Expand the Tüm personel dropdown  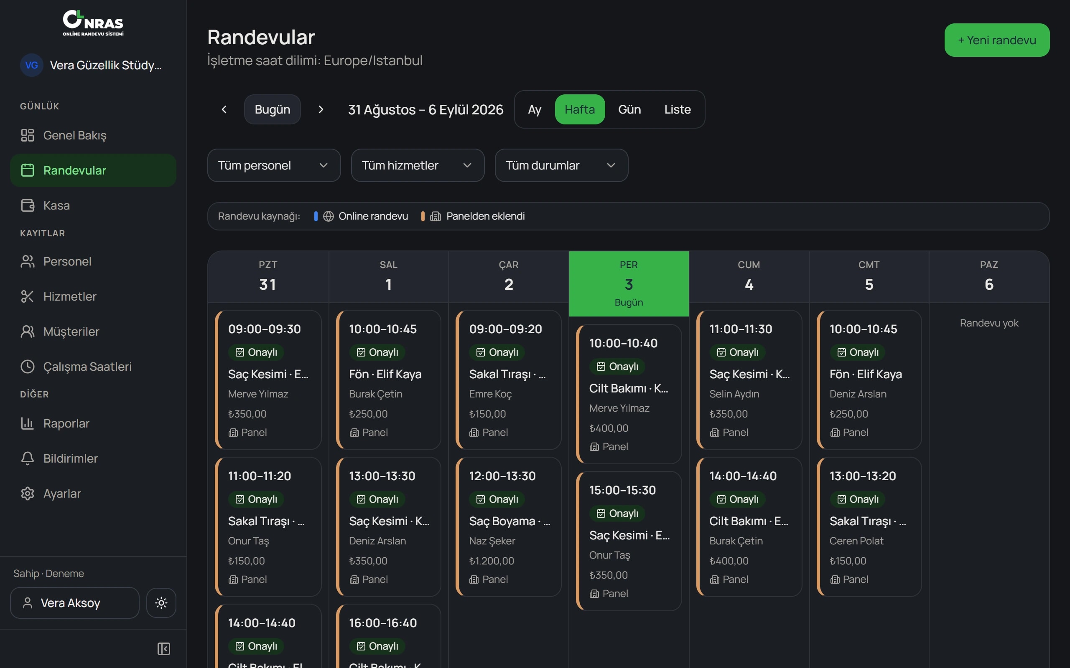(274, 165)
